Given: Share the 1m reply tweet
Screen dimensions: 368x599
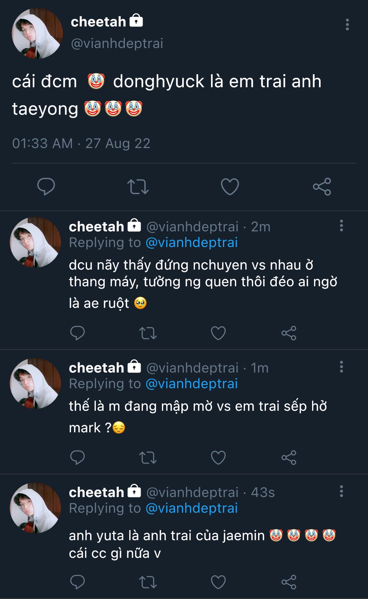Looking at the screenshot, I should pyautogui.click(x=289, y=457).
